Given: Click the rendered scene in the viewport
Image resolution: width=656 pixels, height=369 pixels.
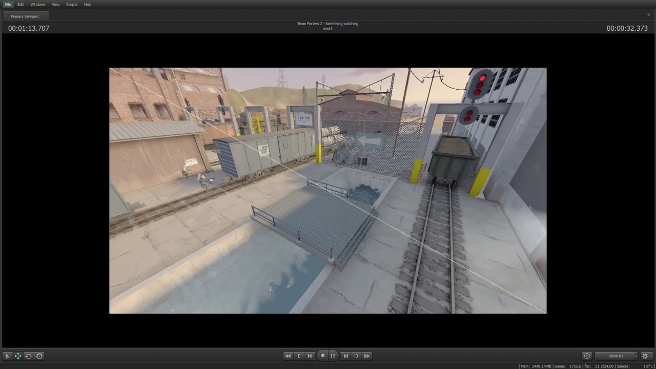Looking at the screenshot, I should 328,191.
